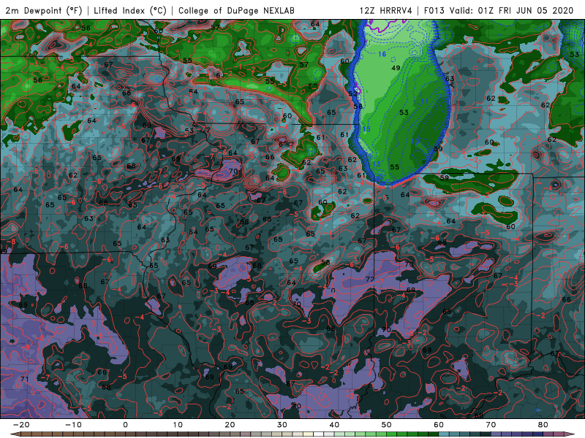Screen dimensions: 585x438
Task: Click the 52 dewpoint value on the lake's west shore
Action: click(x=352, y=94)
